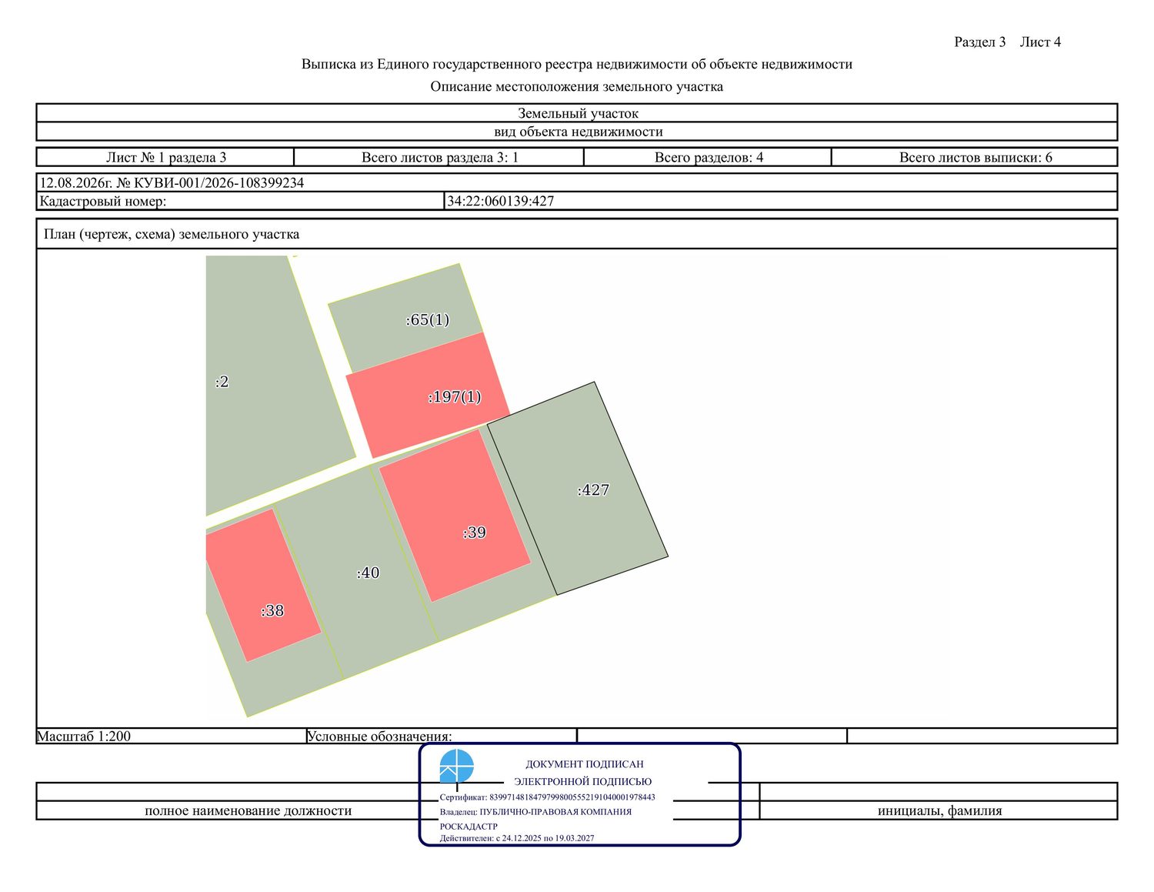
Task: Click the document title 'Выписка из Единого государственного реестра'
Action: tap(577, 64)
